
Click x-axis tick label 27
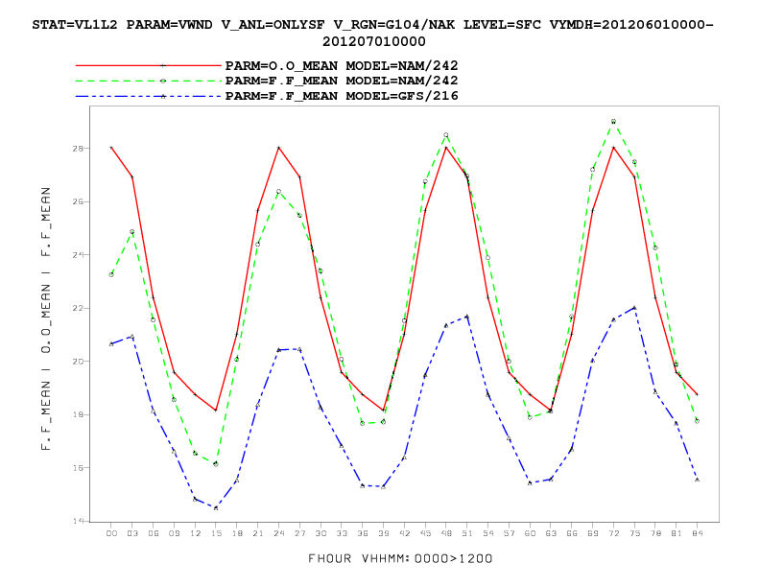[300, 533]
